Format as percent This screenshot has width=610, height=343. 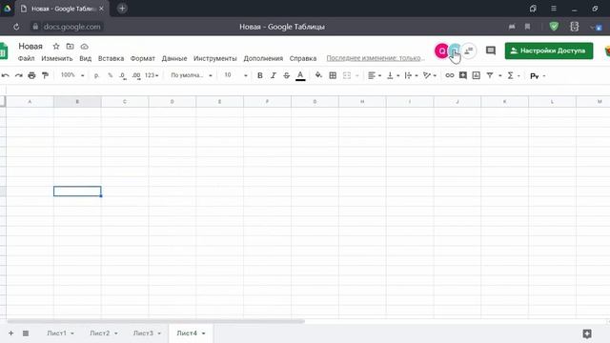(111, 75)
